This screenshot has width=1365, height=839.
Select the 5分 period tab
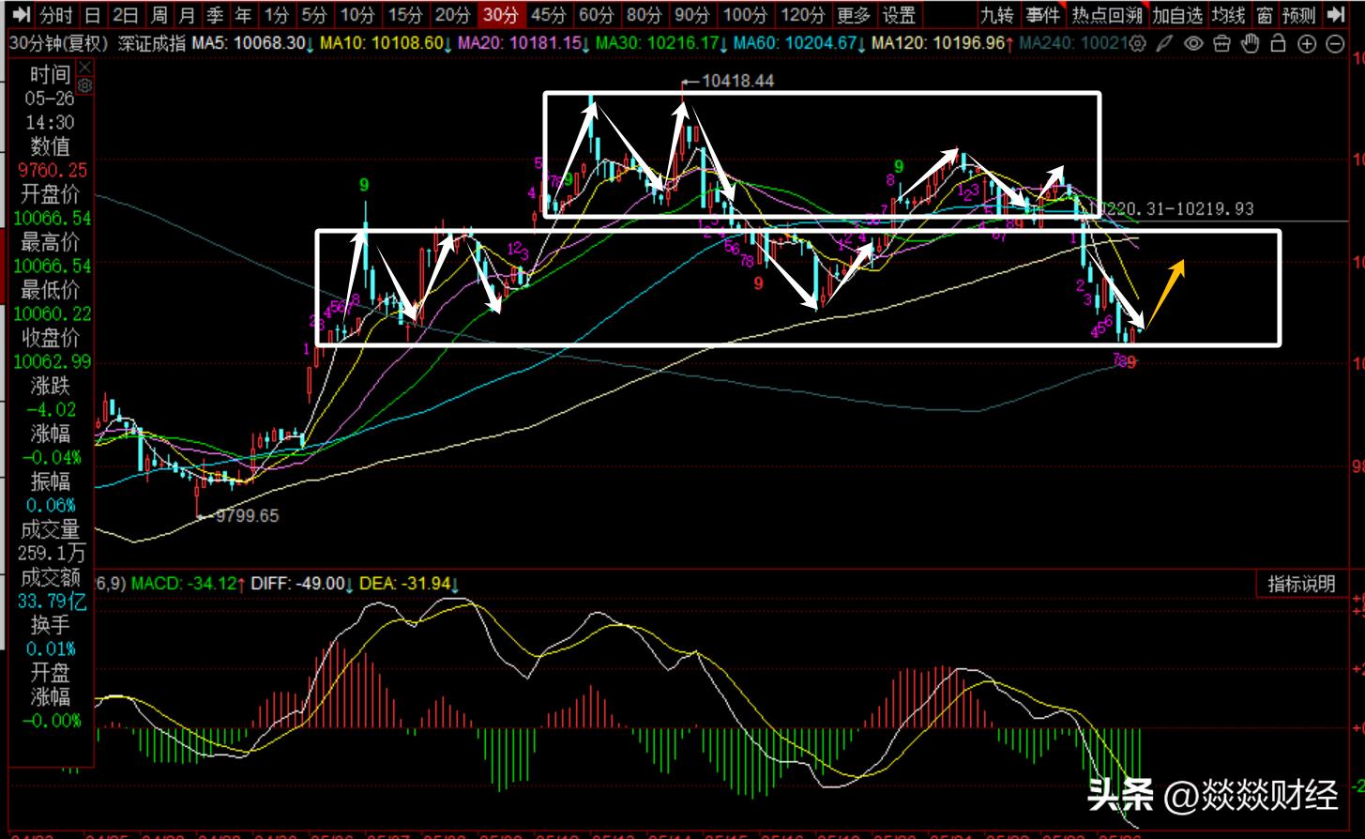pos(315,15)
